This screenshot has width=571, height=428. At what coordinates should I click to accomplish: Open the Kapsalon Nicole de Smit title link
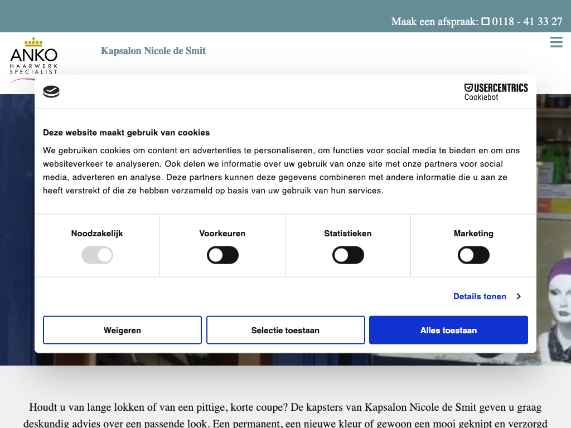point(153,51)
